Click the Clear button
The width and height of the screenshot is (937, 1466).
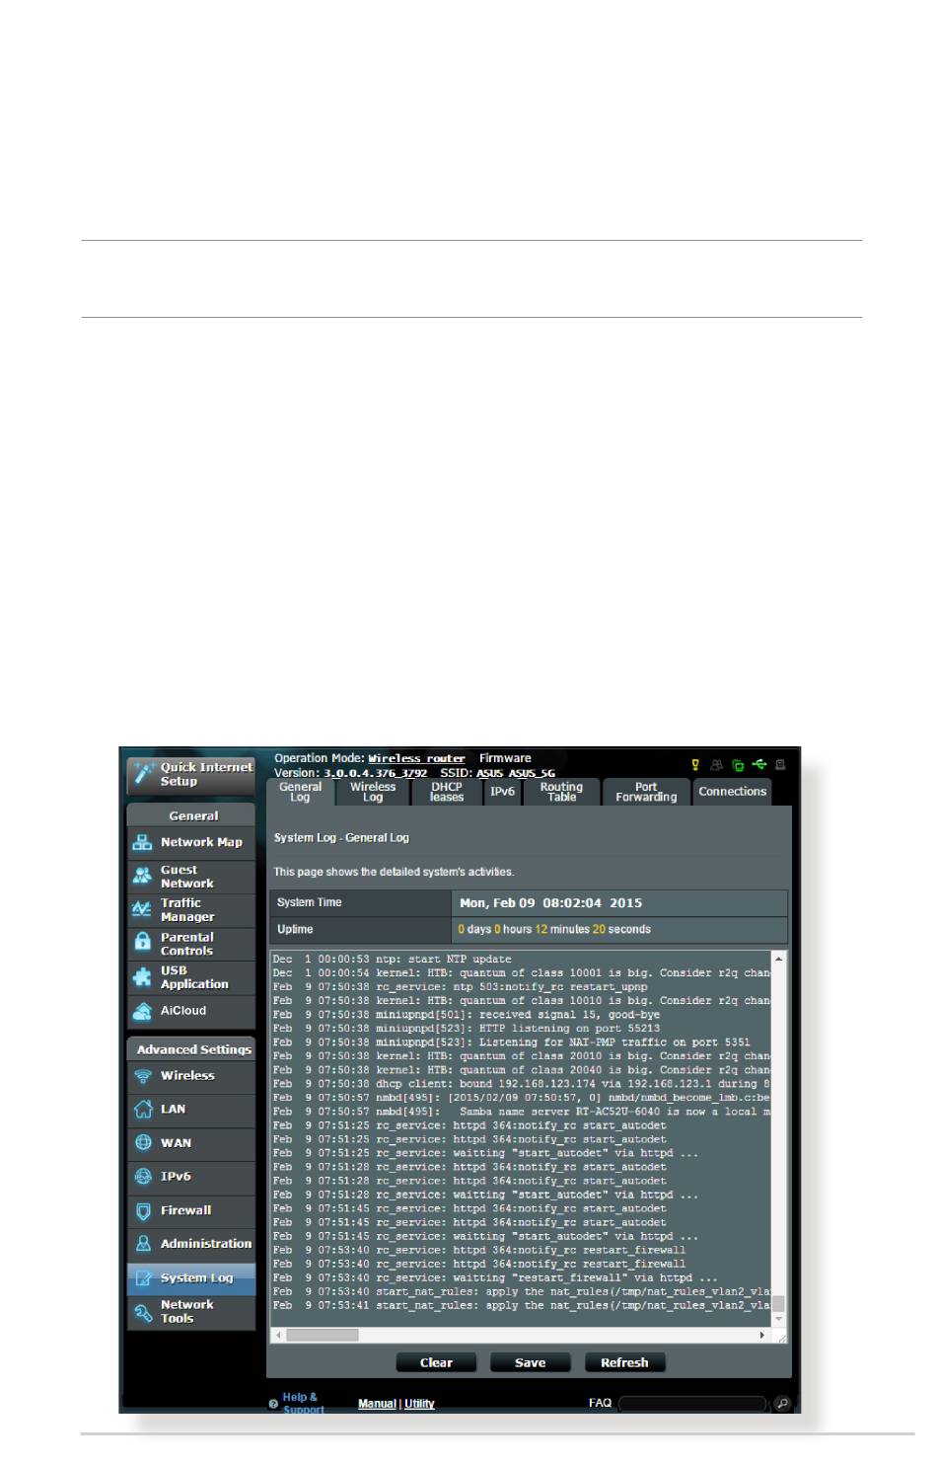(436, 1362)
